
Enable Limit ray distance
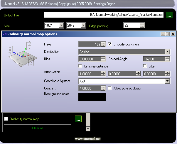80,66
